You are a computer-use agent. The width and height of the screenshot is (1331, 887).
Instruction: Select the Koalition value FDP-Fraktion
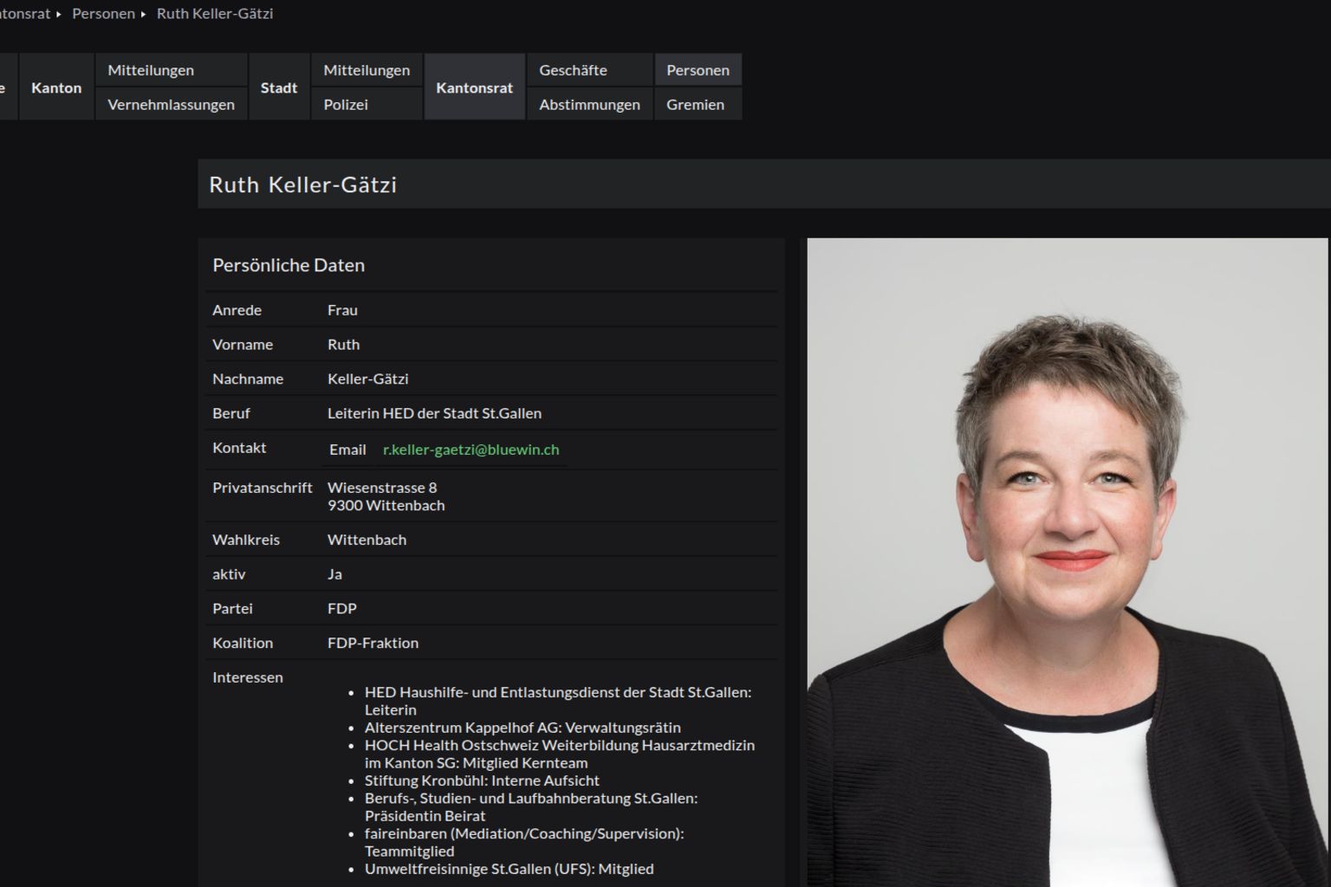point(373,644)
